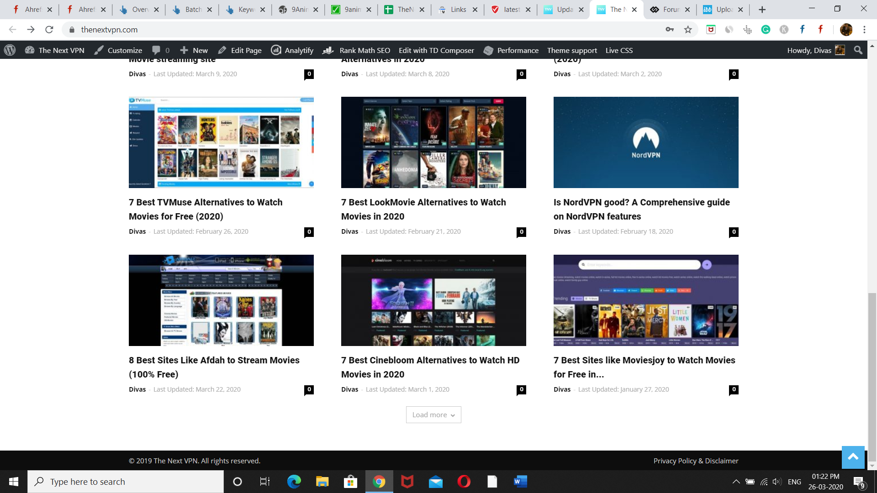The height and width of the screenshot is (493, 877).
Task: Click the ENG language indicator
Action: 794,482
